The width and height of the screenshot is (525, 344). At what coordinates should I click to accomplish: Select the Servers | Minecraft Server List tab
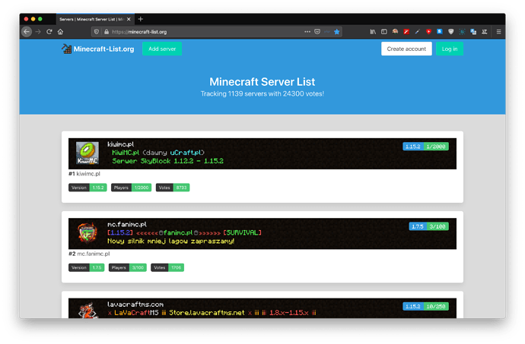coord(95,19)
